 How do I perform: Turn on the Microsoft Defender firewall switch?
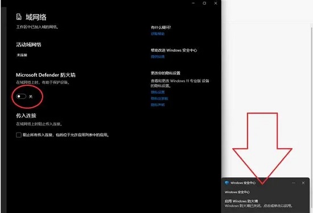[21, 97]
